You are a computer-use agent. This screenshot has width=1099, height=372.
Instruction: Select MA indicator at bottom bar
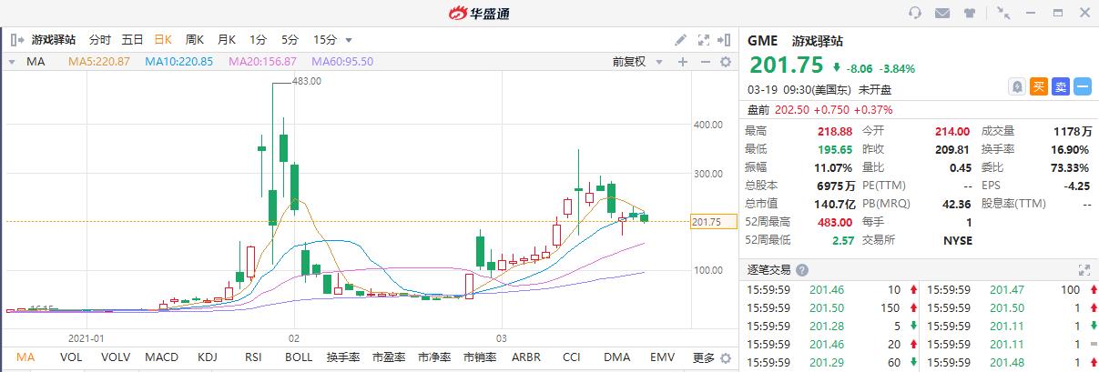[25, 357]
